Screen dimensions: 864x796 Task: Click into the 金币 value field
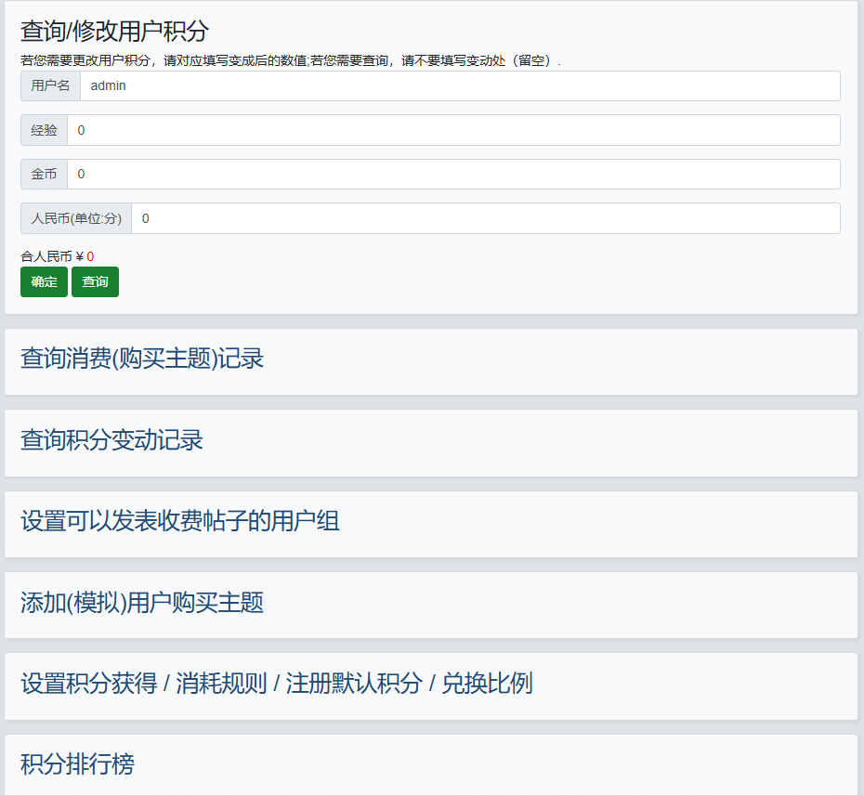[453, 174]
